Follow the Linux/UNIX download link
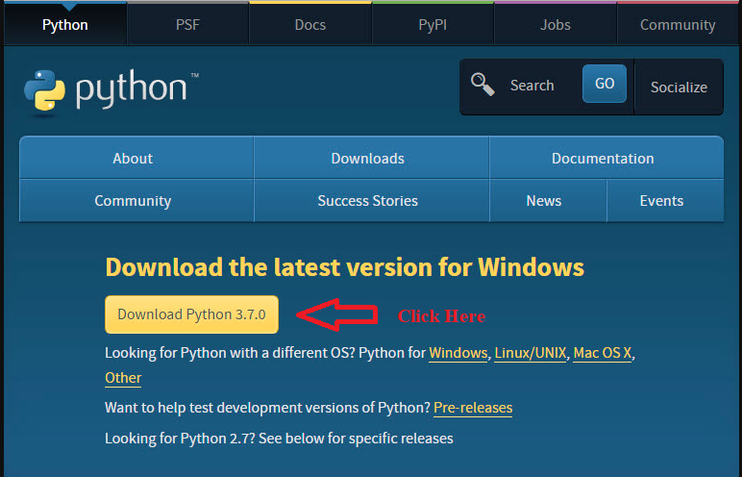The height and width of the screenshot is (477, 742). tap(531, 353)
